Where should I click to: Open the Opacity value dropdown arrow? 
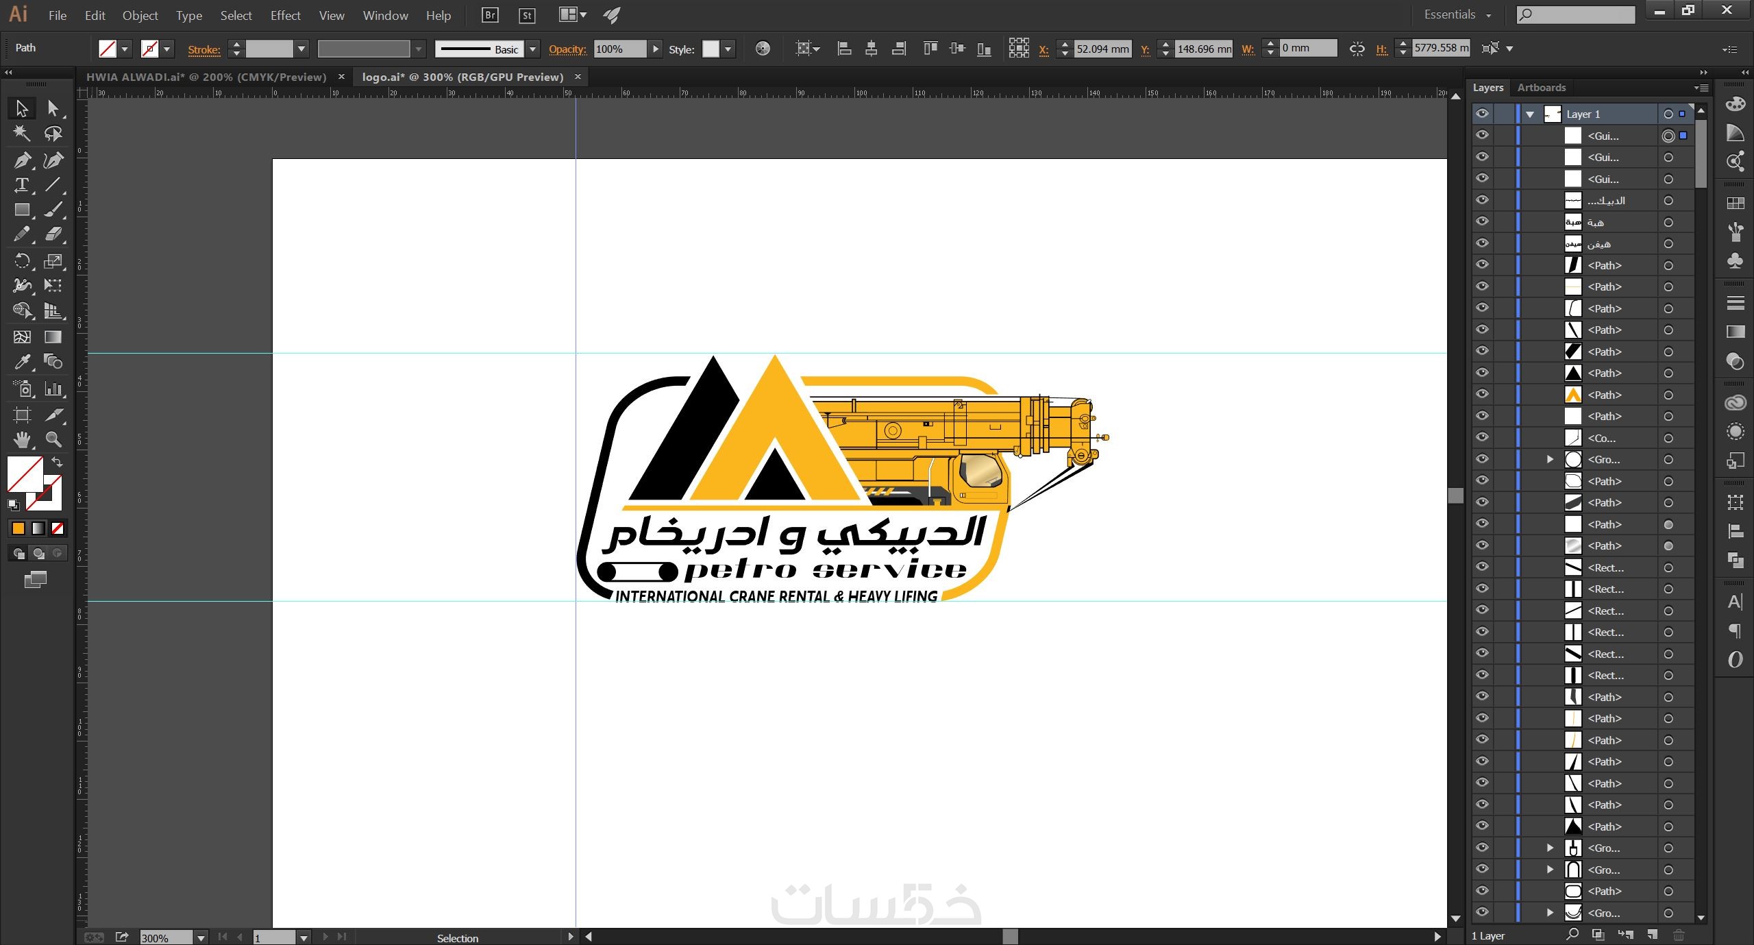pyautogui.click(x=655, y=49)
